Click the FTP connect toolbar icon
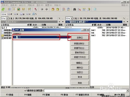This screenshot has width=130, height=97. pos(64,9)
